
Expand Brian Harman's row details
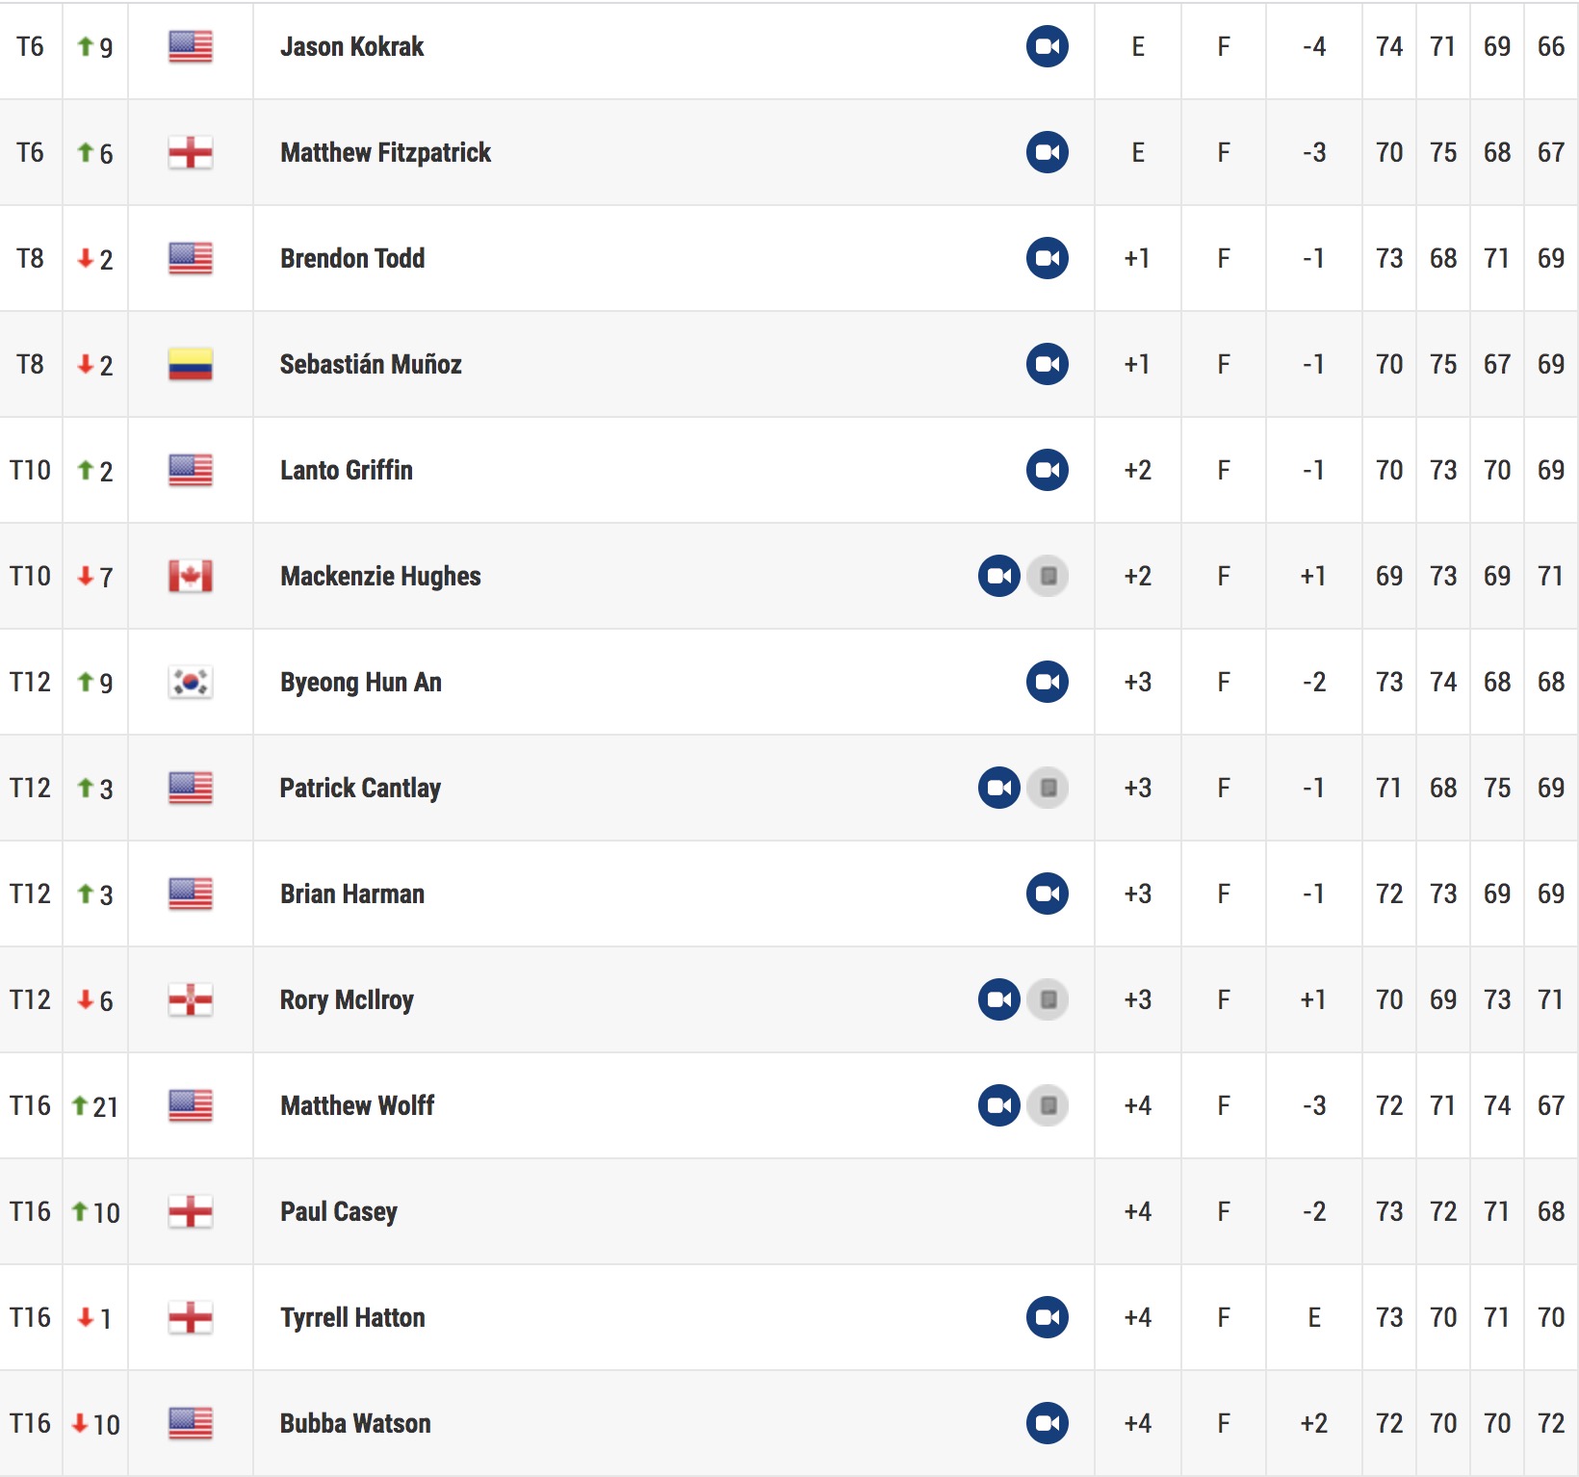789,894
